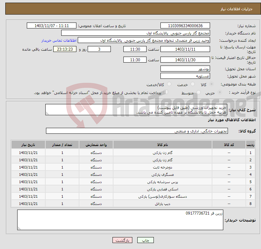Image resolution: width=261 pixels, height=249 pixels.
Task: Click the row 8 need date 1403/11/21
Action: pos(28,204)
